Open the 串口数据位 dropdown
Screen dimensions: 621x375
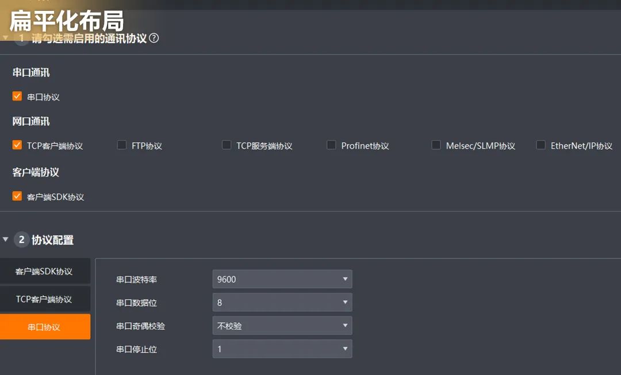pyautogui.click(x=282, y=302)
